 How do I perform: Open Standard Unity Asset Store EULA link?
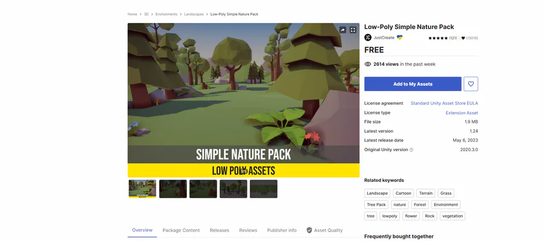(444, 104)
